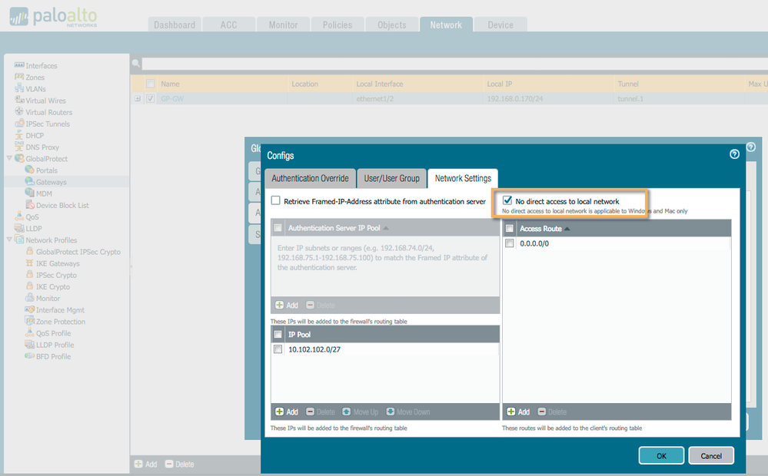
Task: Sort by Authentication Server IP Pool arrow
Action: [x=386, y=228]
